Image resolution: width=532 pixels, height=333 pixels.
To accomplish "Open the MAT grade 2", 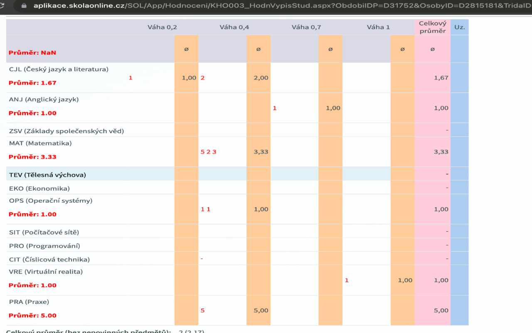I will pyautogui.click(x=208, y=152).
